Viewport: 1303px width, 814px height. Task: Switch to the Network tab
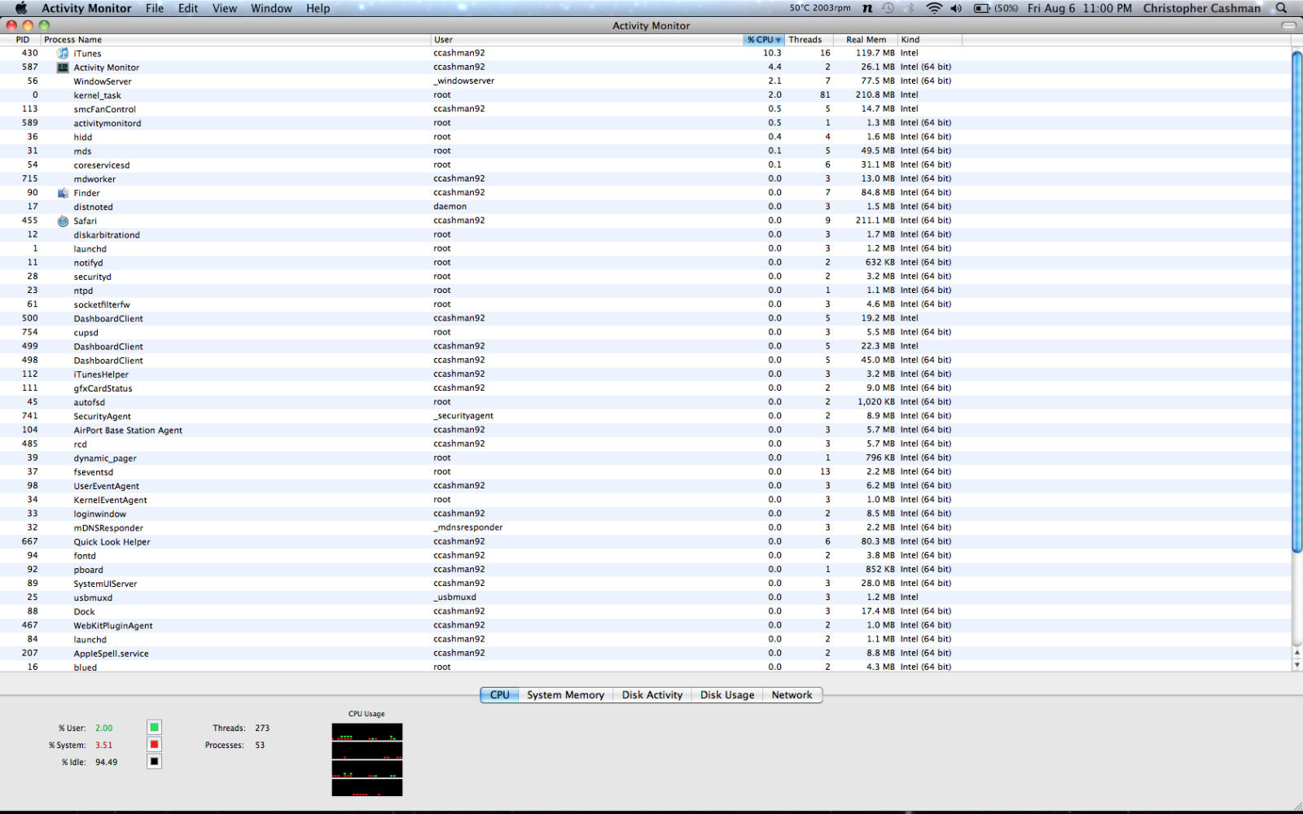792,695
